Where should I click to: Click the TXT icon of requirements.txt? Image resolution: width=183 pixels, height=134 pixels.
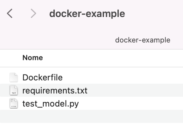pyautogui.click(x=14, y=90)
